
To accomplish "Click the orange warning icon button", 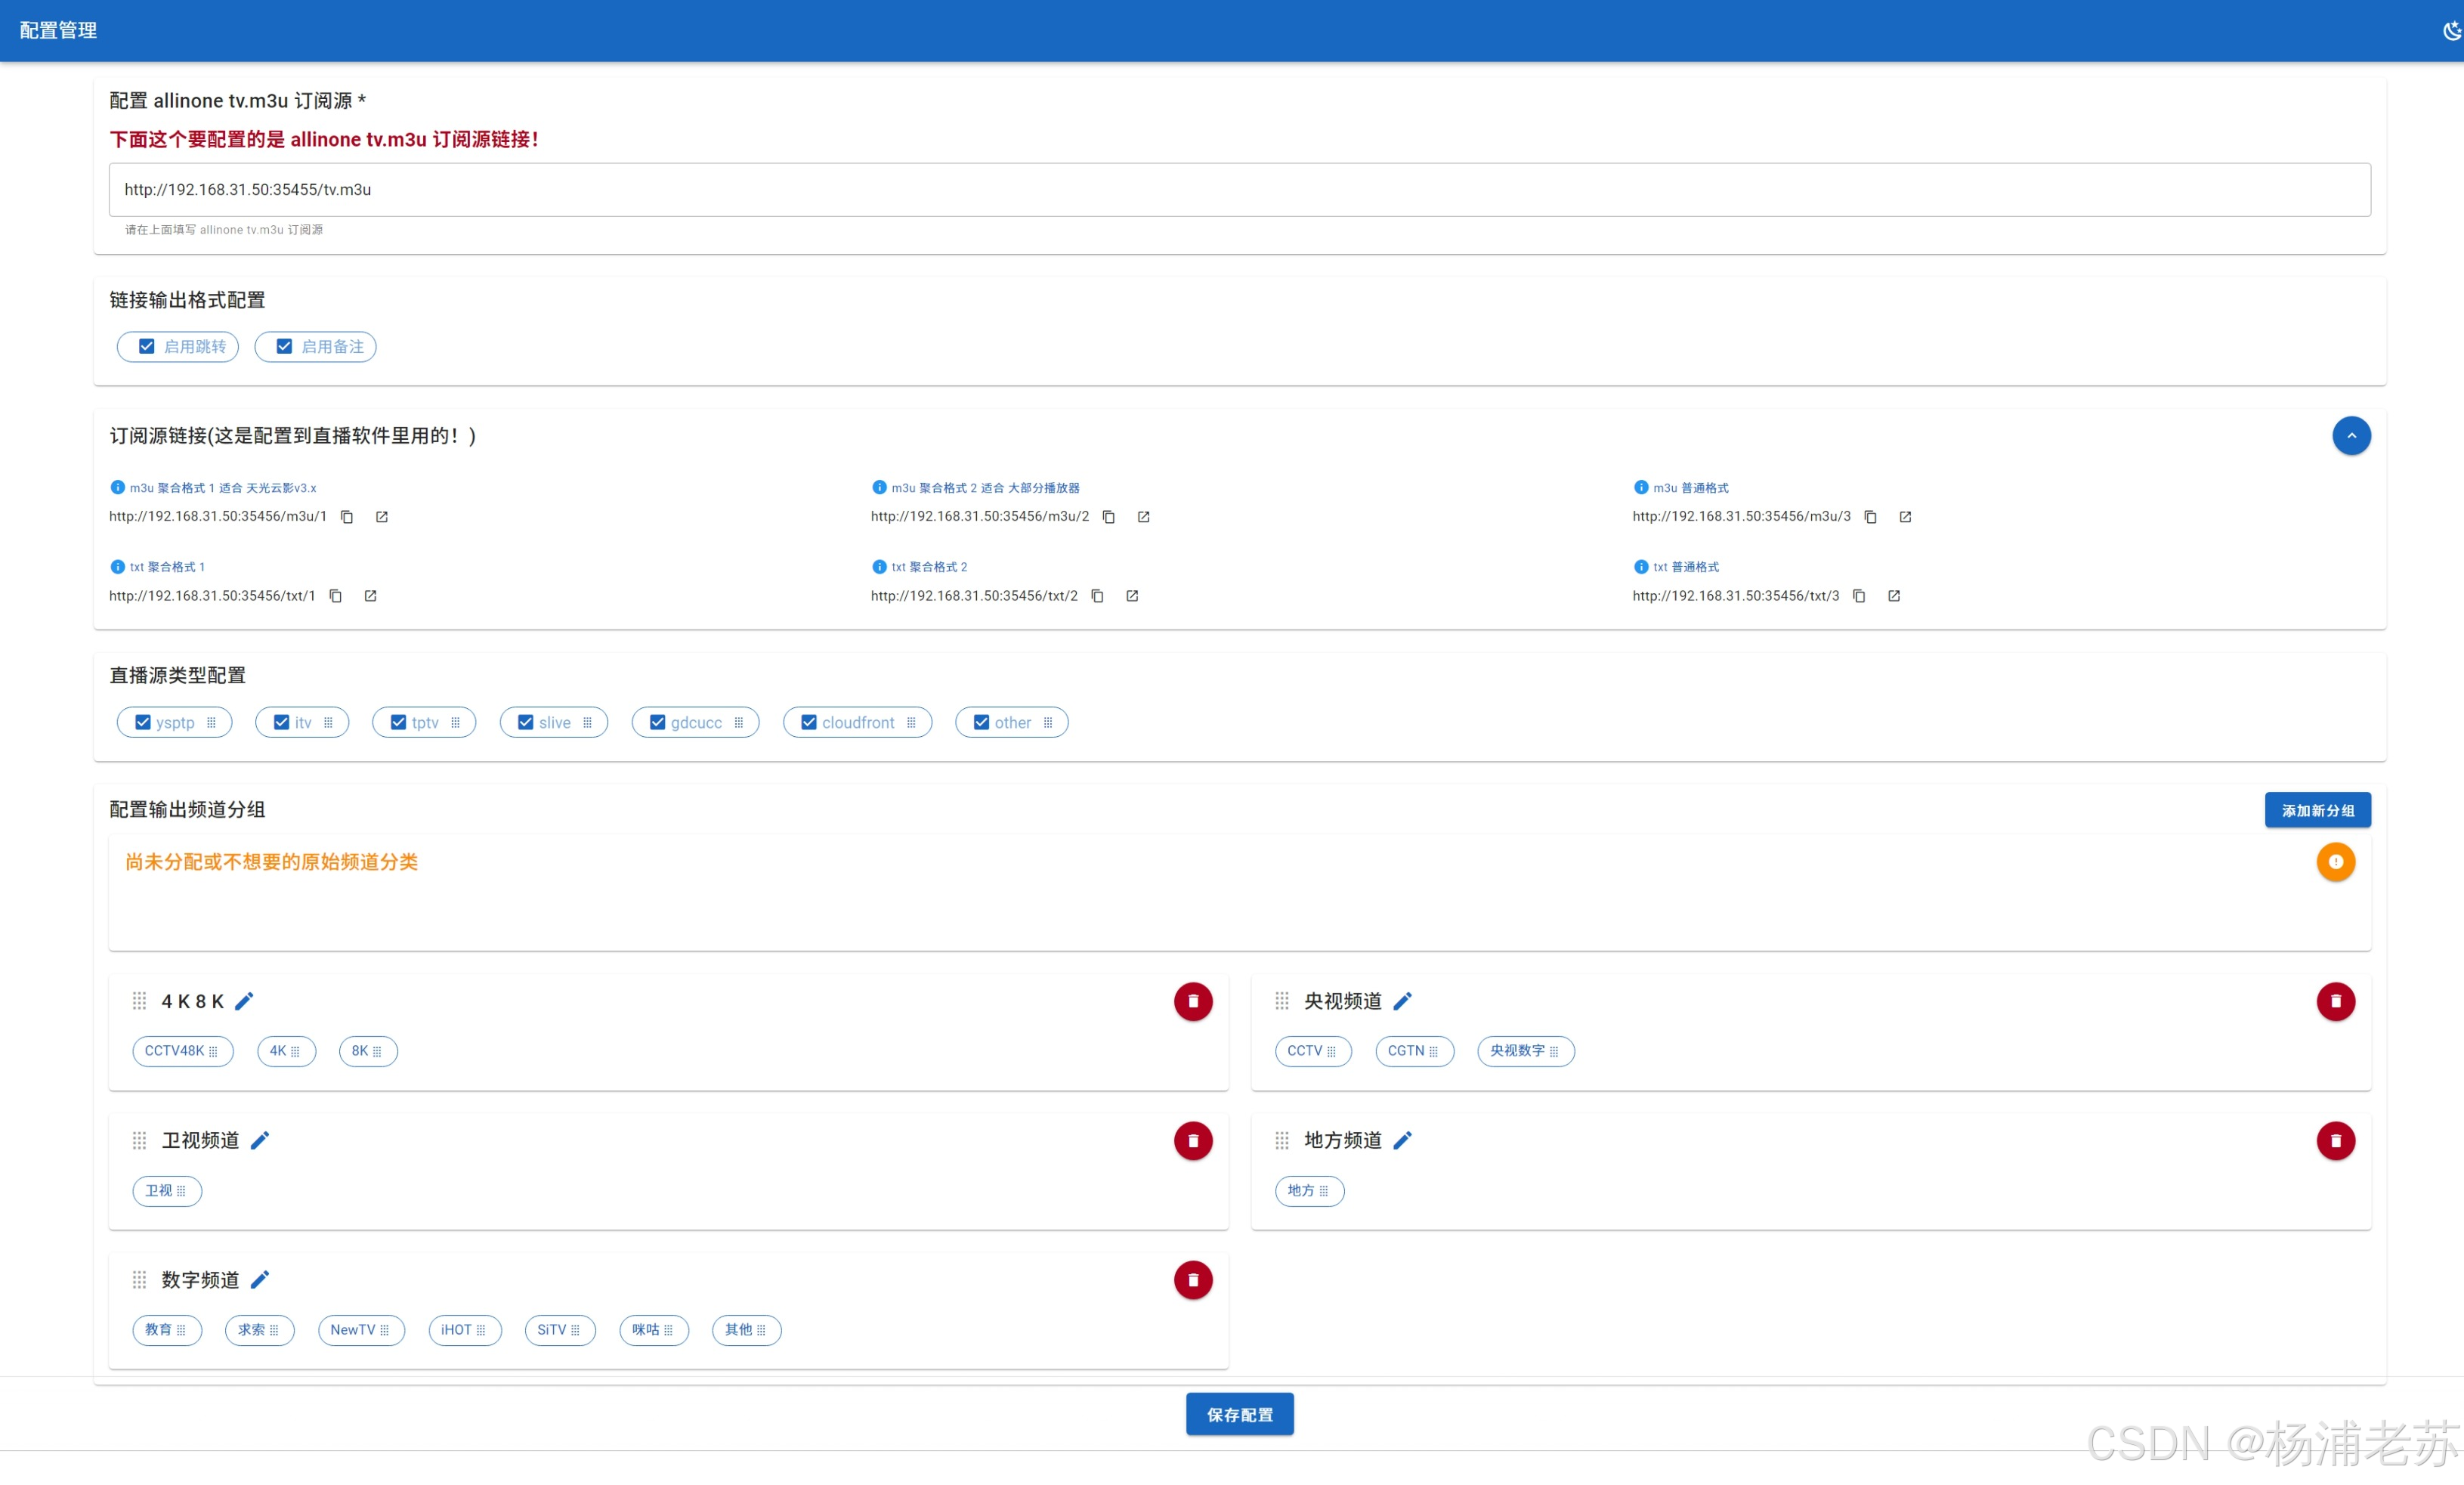I will [x=2335, y=862].
